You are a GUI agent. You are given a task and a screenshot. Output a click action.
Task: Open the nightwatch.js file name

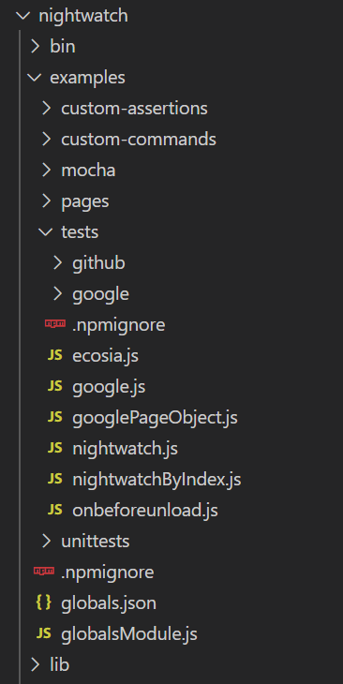click(x=126, y=449)
